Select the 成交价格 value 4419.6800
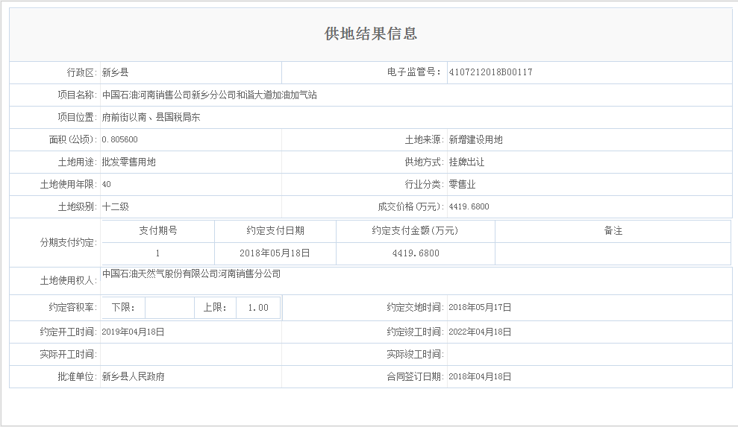Screen dimensions: 738x427 coord(469,206)
